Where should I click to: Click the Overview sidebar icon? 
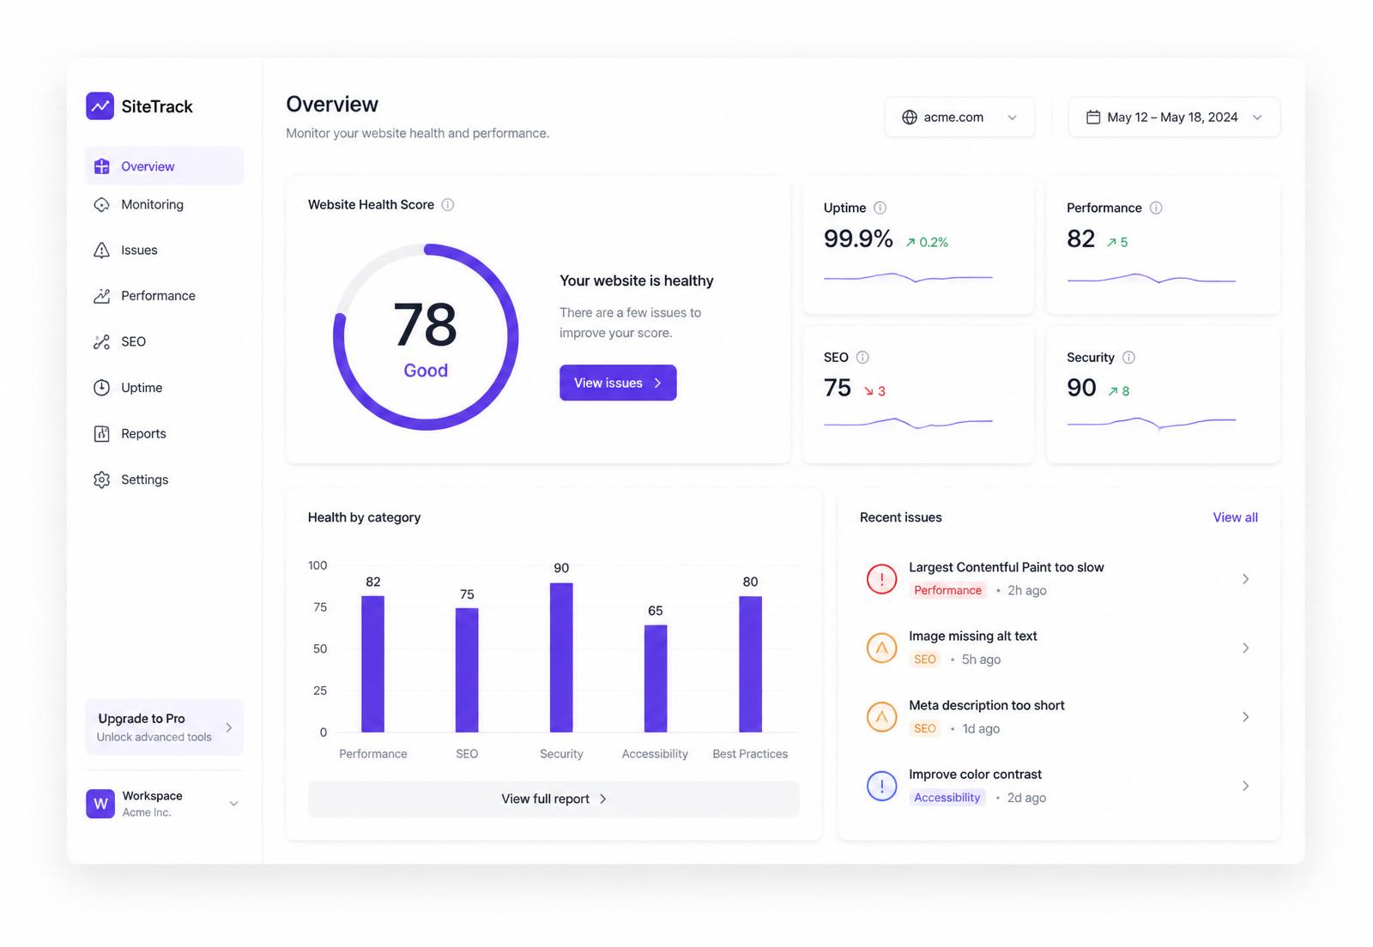(x=101, y=166)
